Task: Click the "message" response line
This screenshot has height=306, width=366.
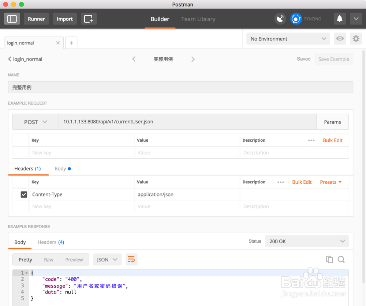Action: coord(85,286)
